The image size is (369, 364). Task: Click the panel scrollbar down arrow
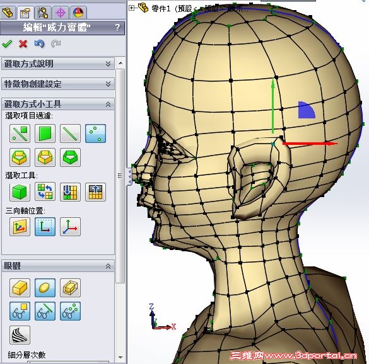120,357
